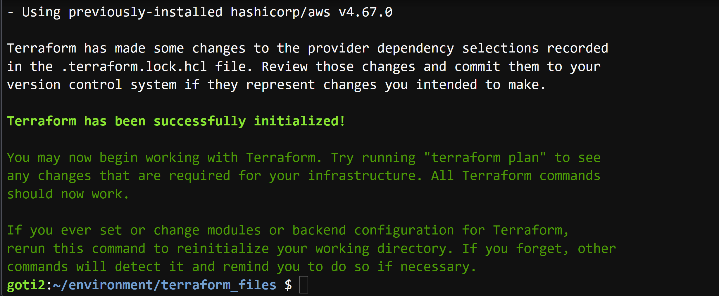Click the 'working directory' phrase
This screenshot has height=296, width=719.
point(381,249)
